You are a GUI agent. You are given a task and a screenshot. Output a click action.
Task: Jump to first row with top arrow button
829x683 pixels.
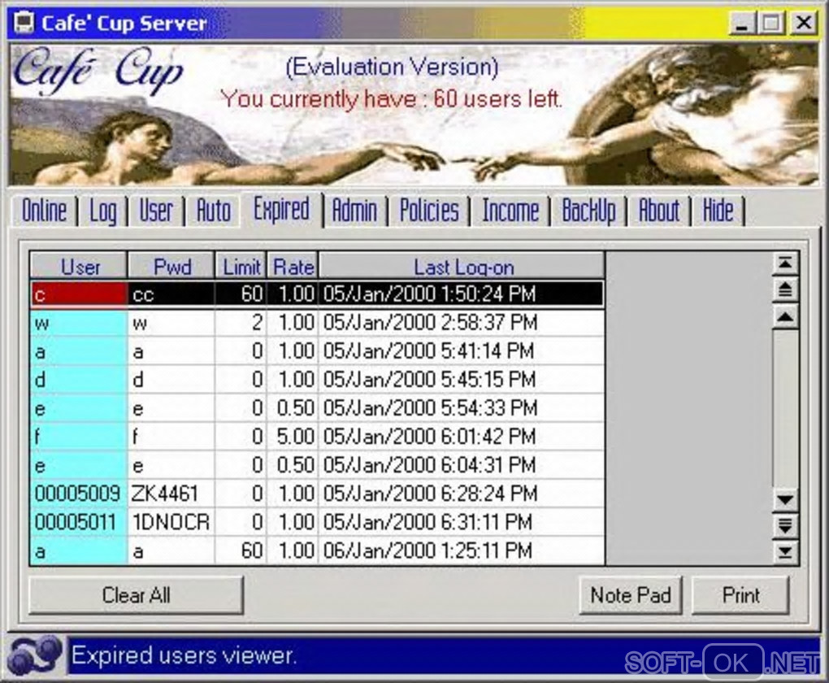785,263
